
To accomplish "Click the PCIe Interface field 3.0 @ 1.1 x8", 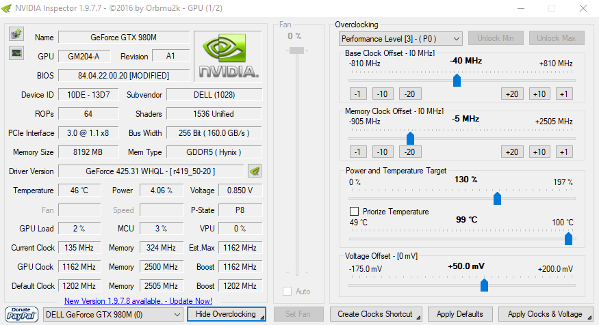I will pyautogui.click(x=88, y=133).
